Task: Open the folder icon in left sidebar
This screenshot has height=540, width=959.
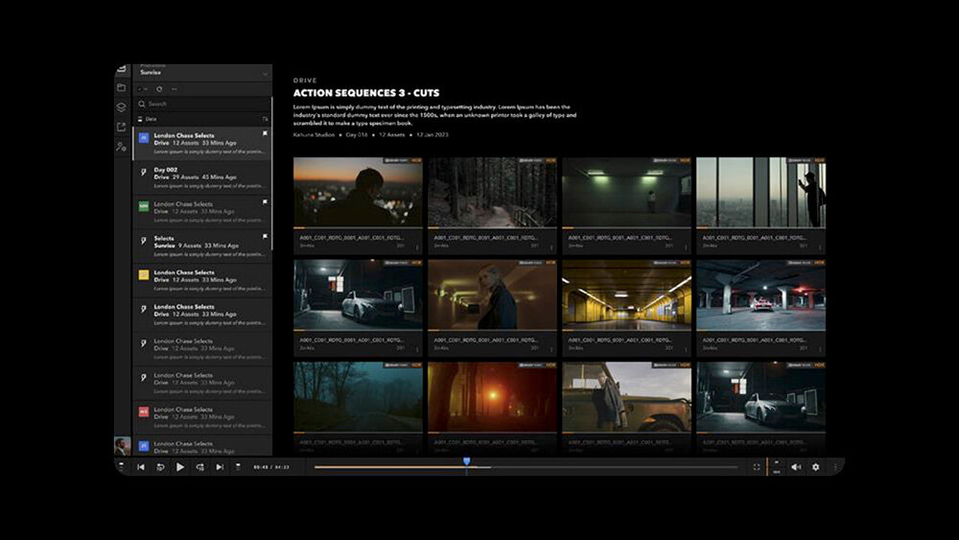Action: coord(122,88)
